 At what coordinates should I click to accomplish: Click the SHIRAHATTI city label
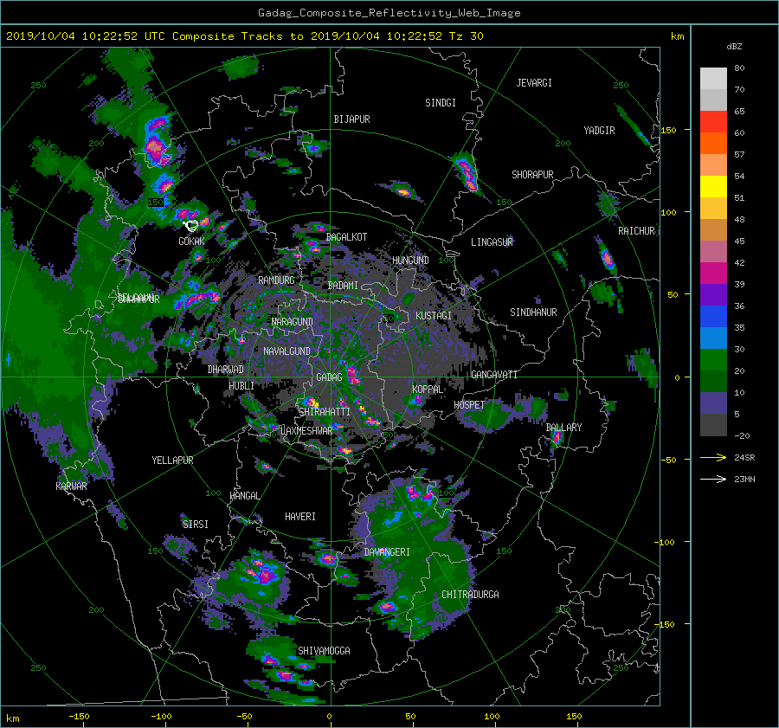tap(325, 412)
